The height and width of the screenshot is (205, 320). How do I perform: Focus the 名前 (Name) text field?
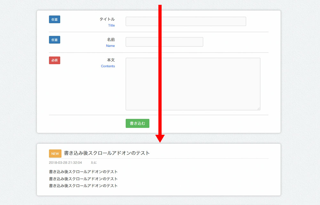click(164, 42)
